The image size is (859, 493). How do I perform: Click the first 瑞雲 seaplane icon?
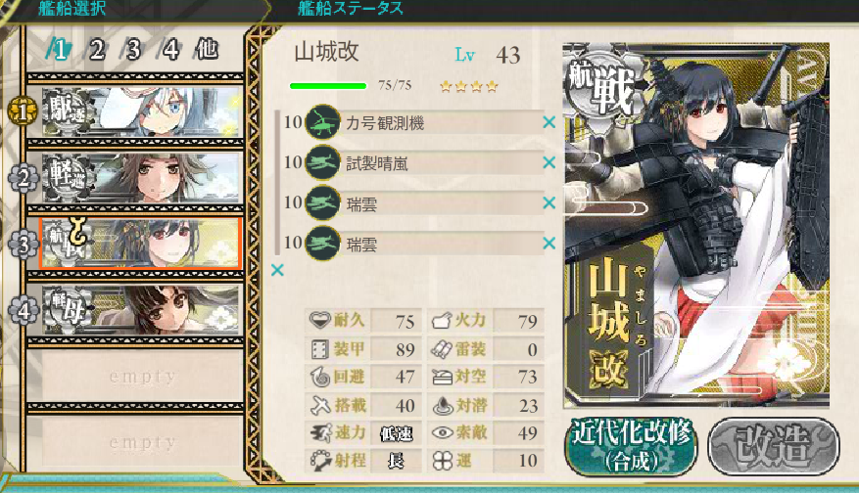(322, 203)
